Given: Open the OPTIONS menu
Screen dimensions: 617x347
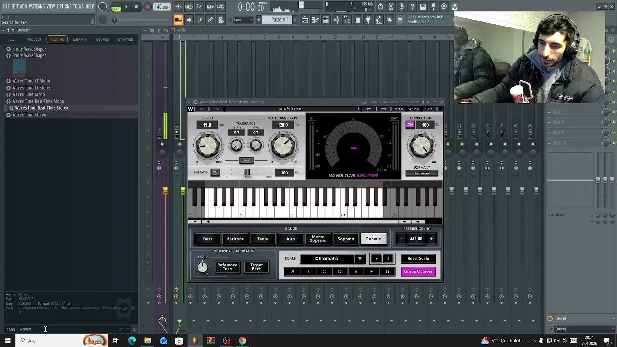Looking at the screenshot, I should coord(64,7).
